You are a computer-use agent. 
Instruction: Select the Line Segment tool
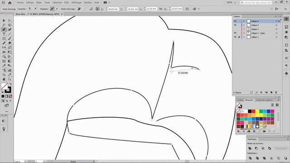pos(10,34)
